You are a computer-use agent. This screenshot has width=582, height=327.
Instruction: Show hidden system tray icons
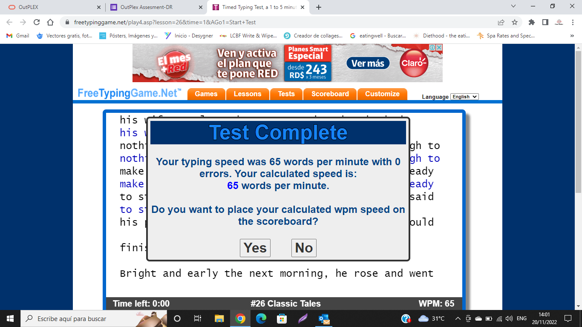[x=458, y=318]
